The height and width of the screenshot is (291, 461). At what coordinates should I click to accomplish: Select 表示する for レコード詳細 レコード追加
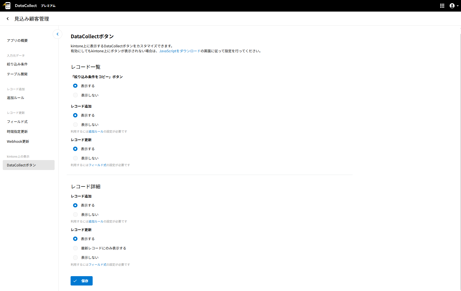pyautogui.click(x=75, y=205)
